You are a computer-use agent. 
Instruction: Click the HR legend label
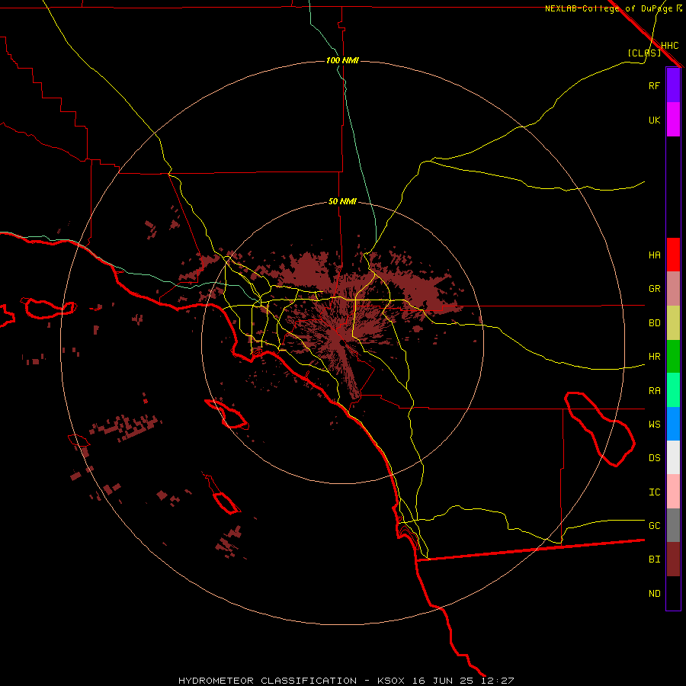click(x=654, y=357)
